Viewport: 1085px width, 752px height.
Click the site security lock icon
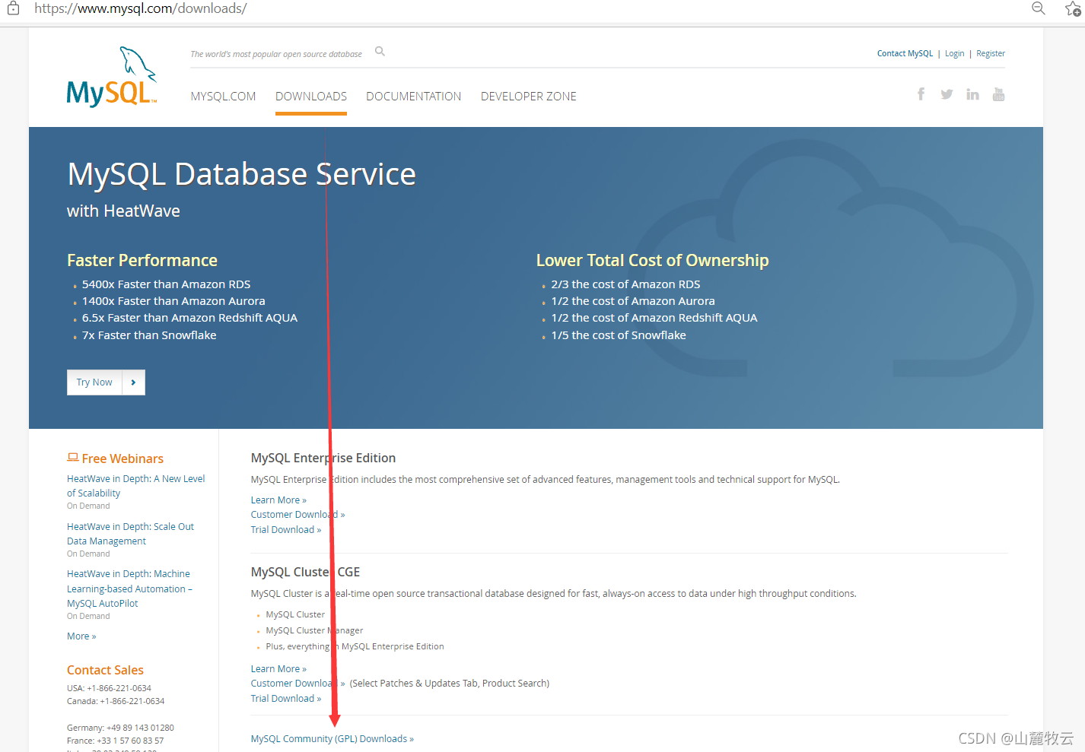13,8
